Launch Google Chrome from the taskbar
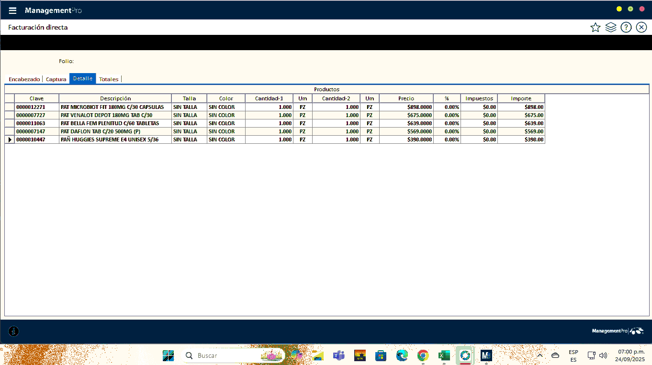Screen dimensions: 652x365 pos(423,355)
